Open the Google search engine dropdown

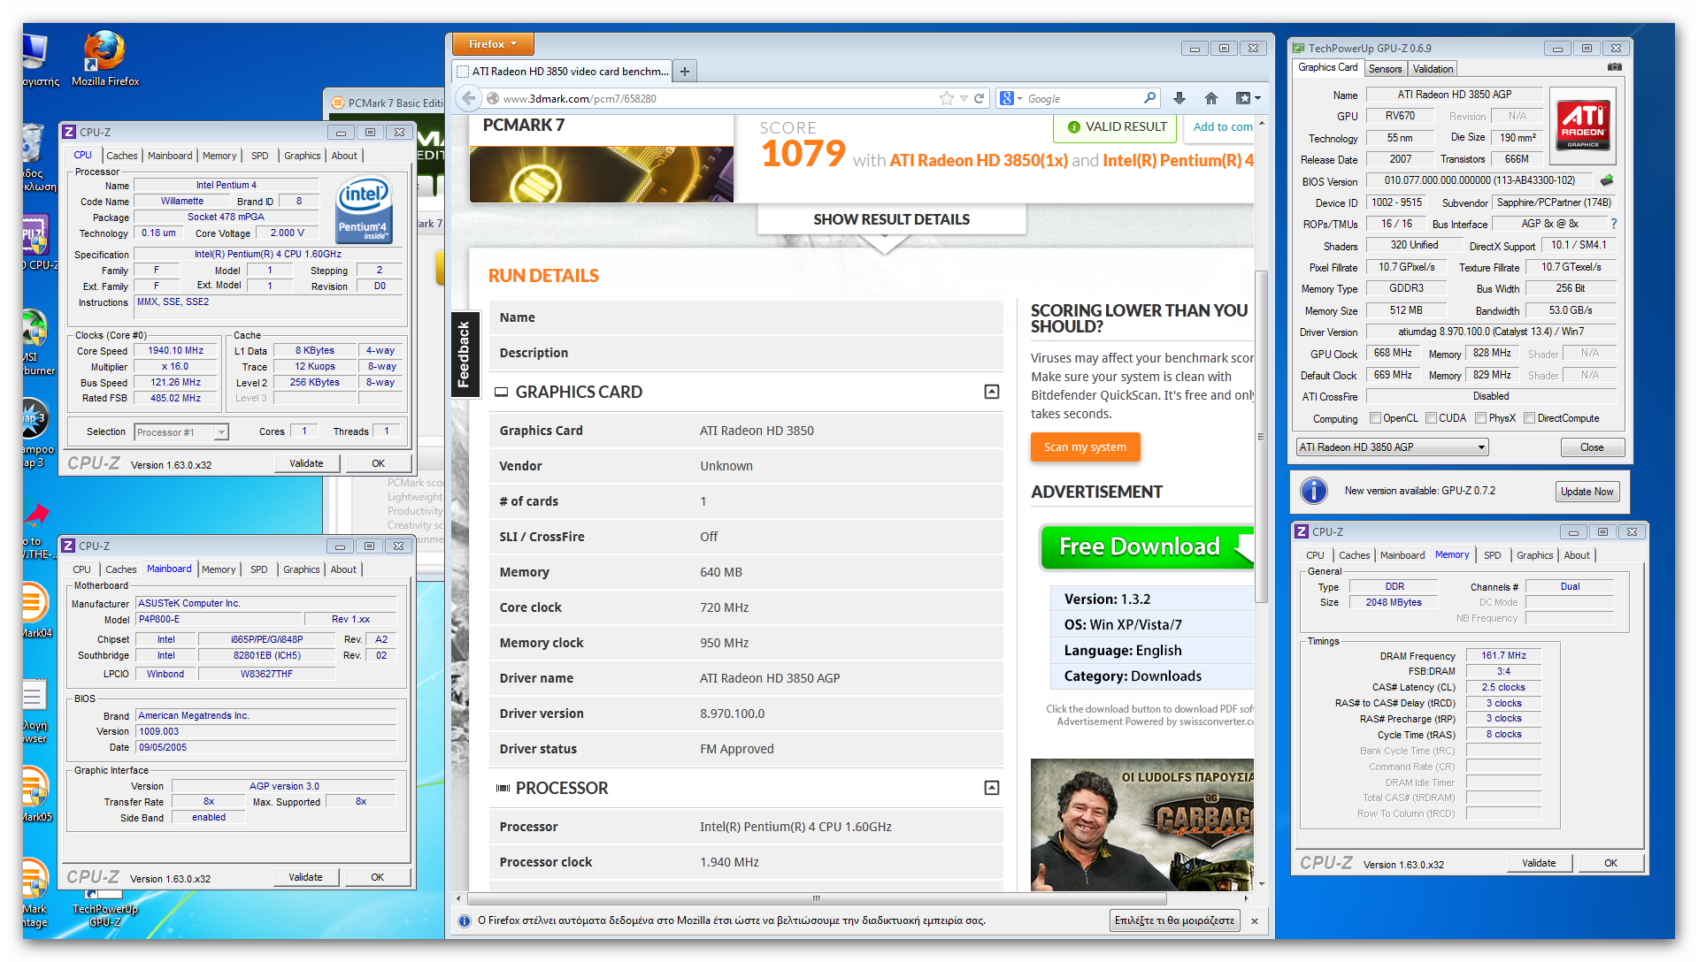[x=1010, y=98]
